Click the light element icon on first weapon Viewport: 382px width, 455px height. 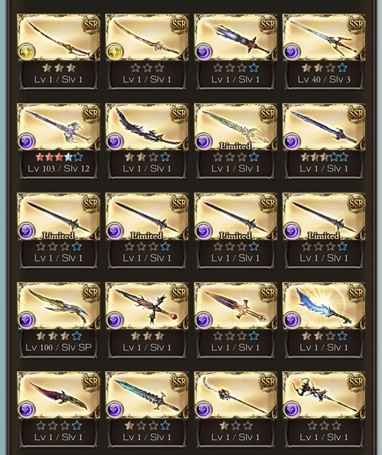click(x=27, y=52)
